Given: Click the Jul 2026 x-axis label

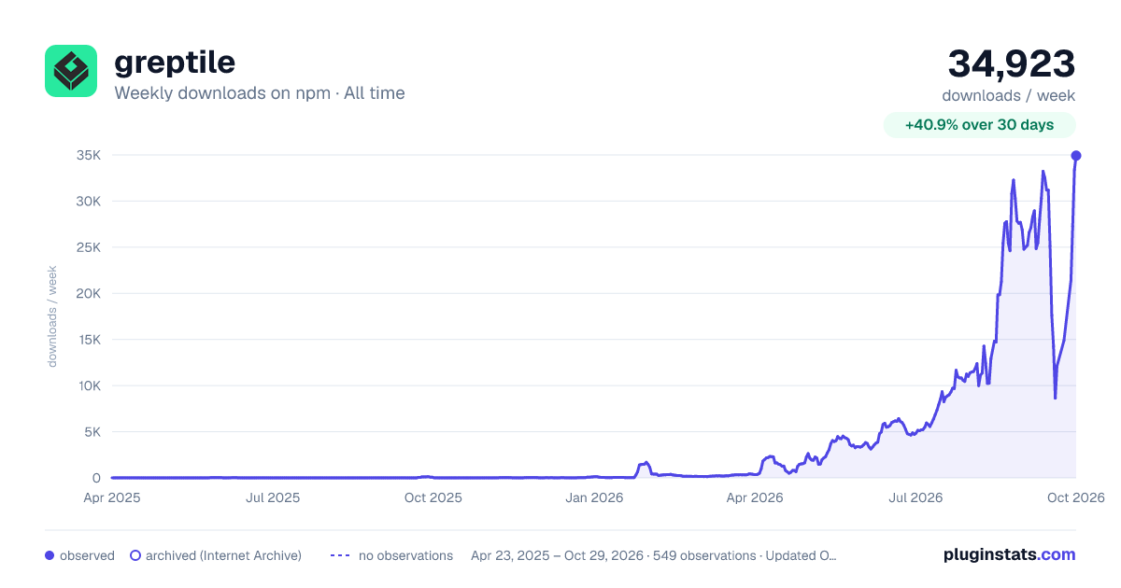Looking at the screenshot, I should (x=915, y=497).
